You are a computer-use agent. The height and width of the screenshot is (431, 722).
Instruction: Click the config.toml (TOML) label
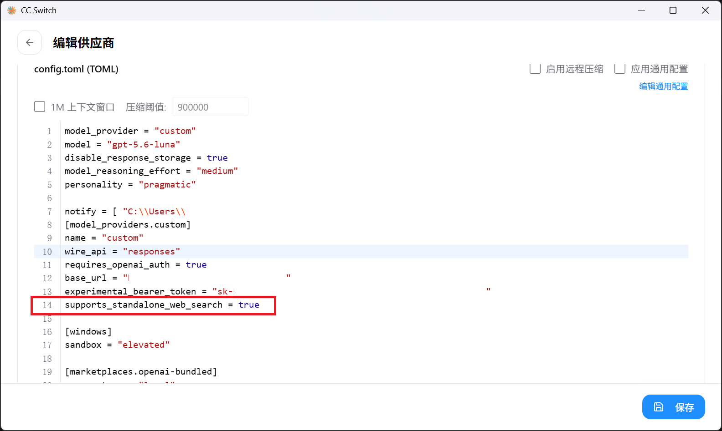tap(76, 69)
